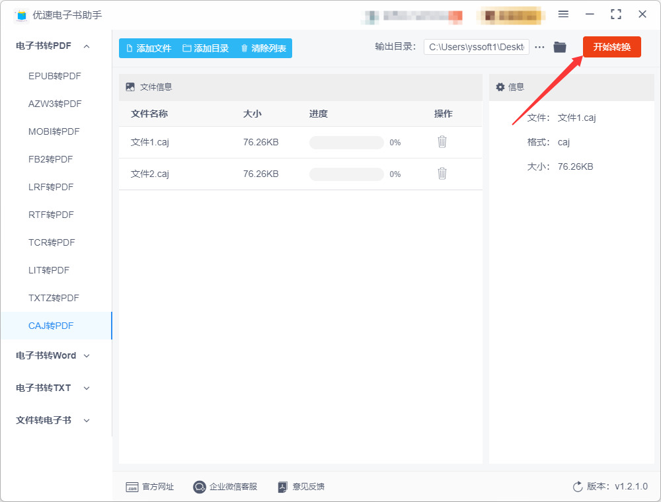Select the 文件2.caj row name
The width and height of the screenshot is (661, 502).
coord(149,174)
